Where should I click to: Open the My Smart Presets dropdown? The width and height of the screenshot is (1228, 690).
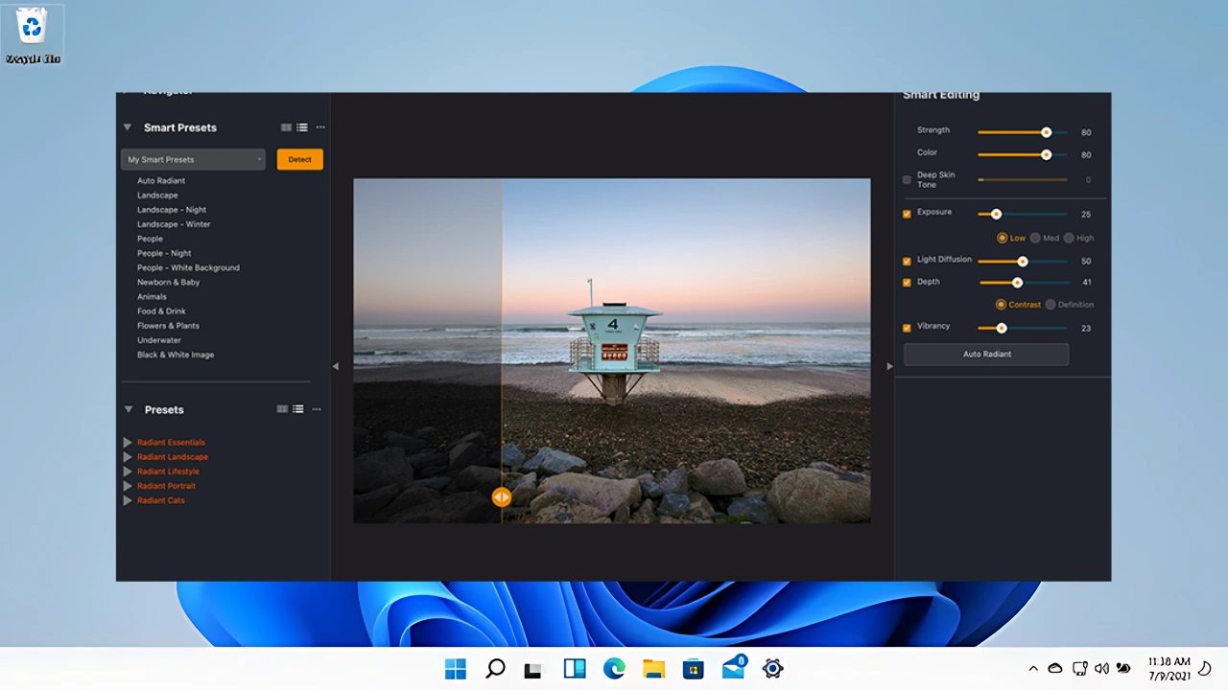(193, 159)
